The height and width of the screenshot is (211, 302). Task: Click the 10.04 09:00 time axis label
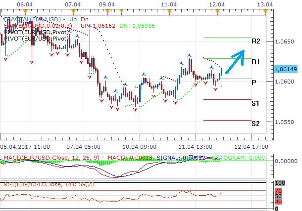pyautogui.click(x=140, y=147)
